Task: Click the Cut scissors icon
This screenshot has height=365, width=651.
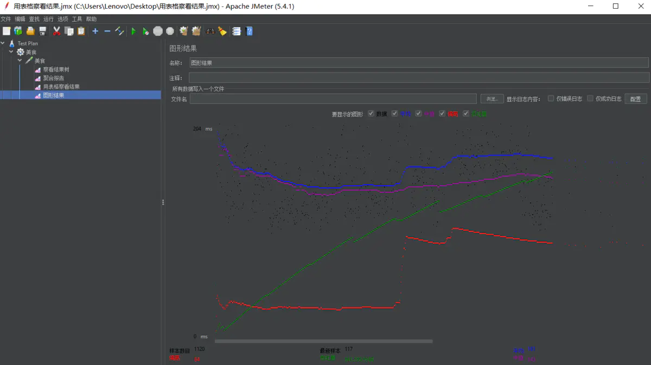Action: coord(56,31)
